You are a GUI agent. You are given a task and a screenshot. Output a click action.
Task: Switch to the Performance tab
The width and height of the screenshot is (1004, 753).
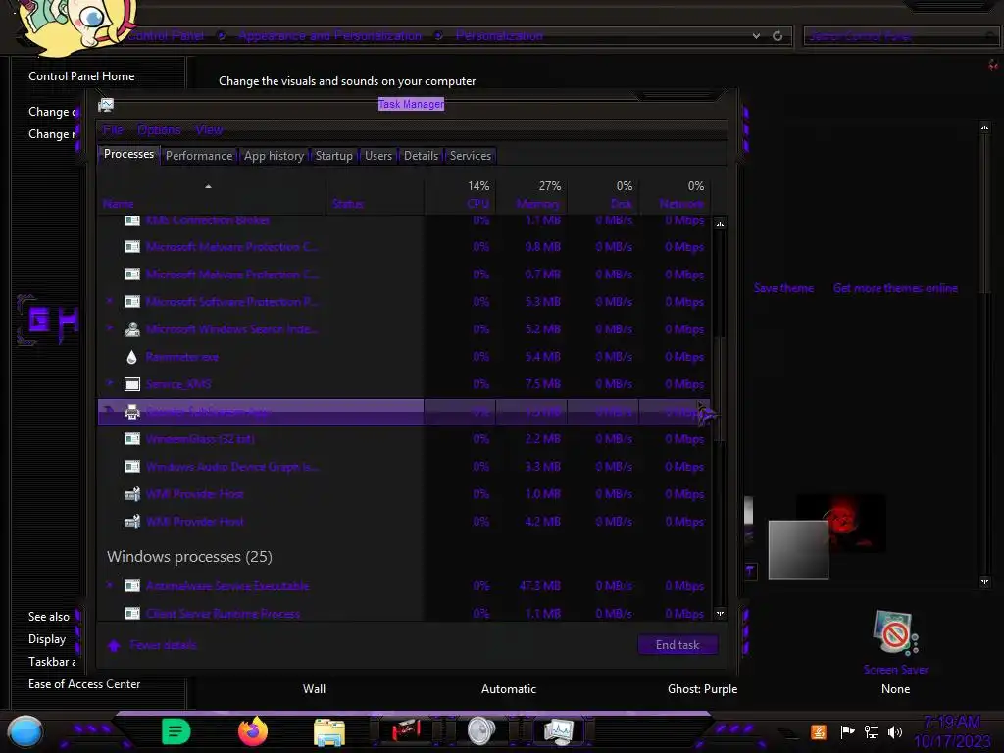point(199,156)
